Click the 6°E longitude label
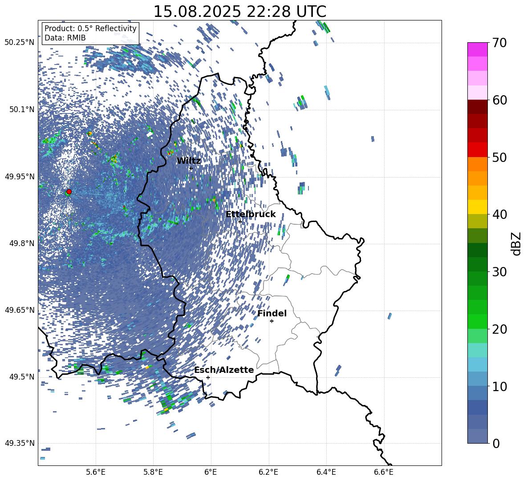527x481 pixels. [x=211, y=472]
